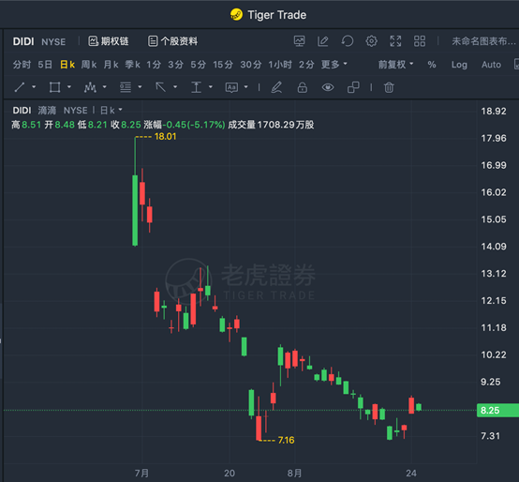Select the rectangle shape drawing tool
The height and width of the screenshot is (482, 519).
(54, 87)
